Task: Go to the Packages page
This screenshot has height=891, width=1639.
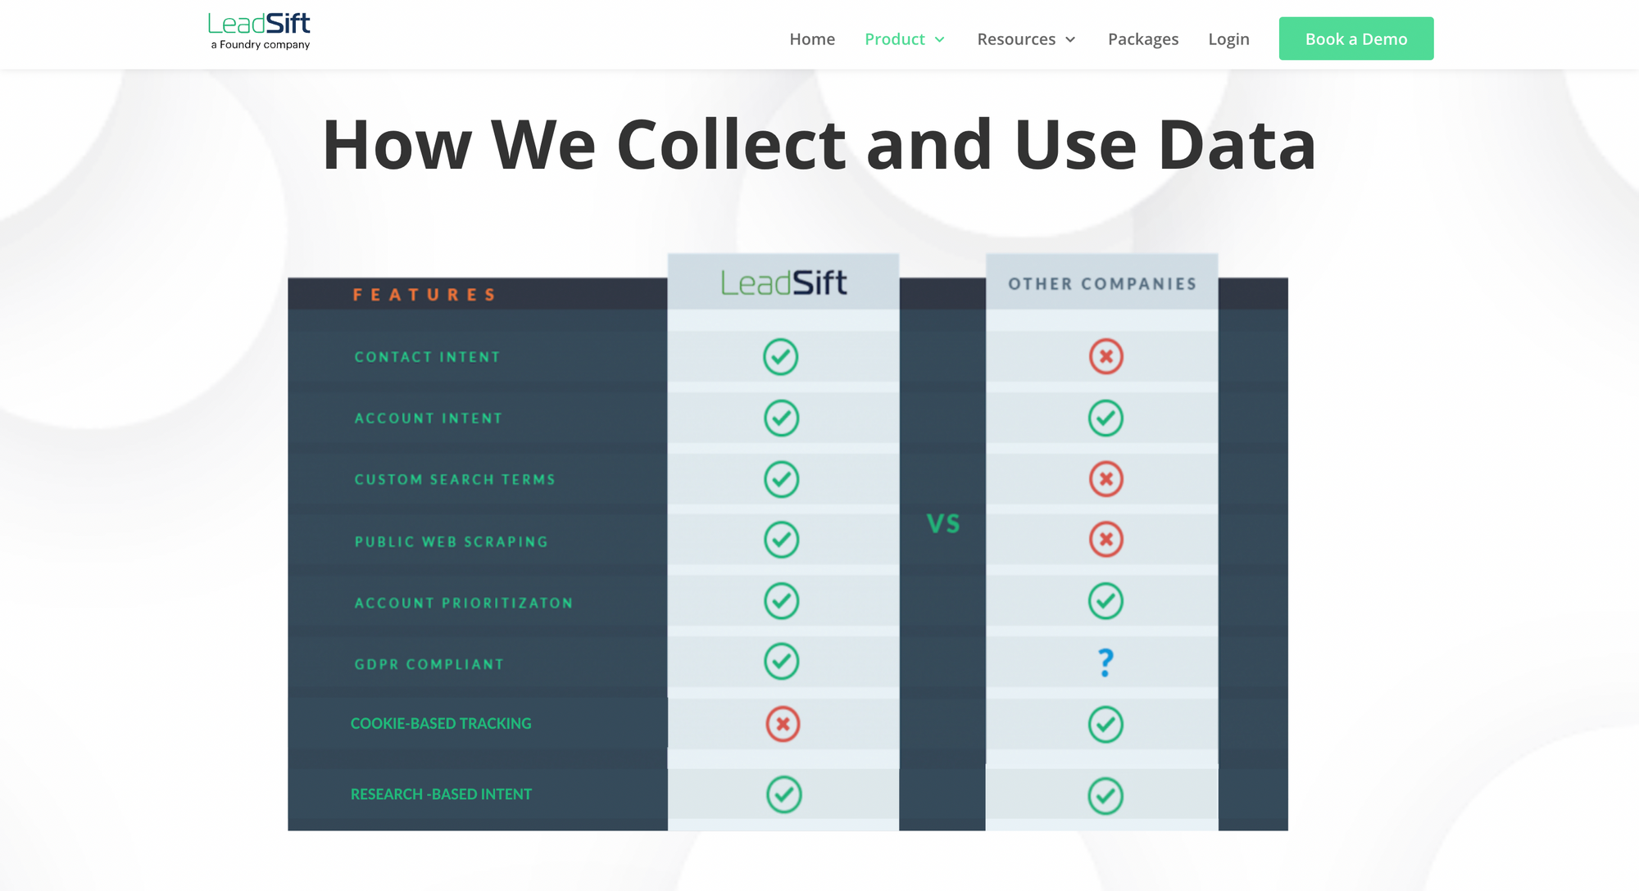Action: coord(1143,39)
